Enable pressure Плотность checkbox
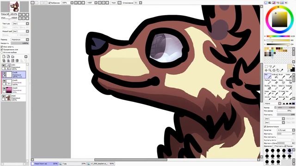 tap(273, 146)
